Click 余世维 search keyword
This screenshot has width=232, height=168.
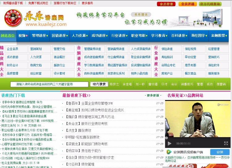[127, 84]
